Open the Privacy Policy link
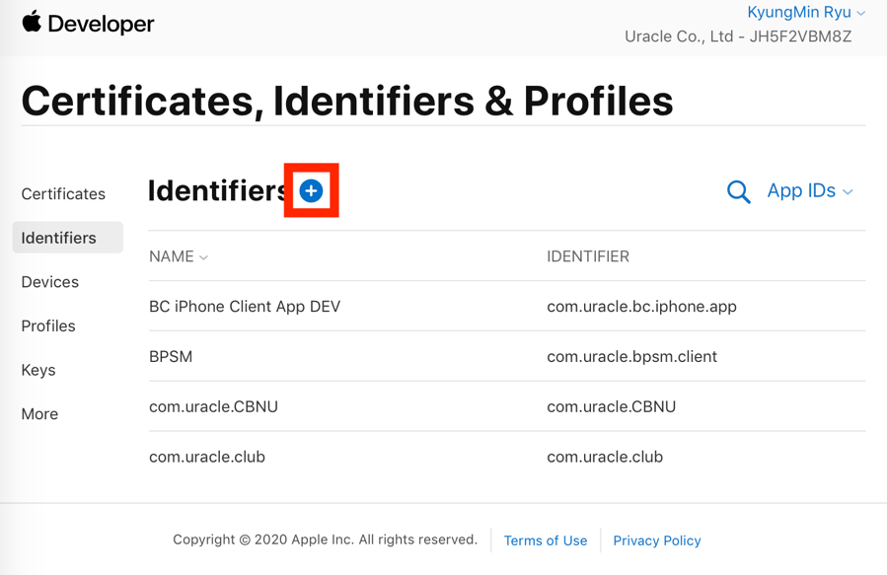This screenshot has width=887, height=575. click(657, 540)
